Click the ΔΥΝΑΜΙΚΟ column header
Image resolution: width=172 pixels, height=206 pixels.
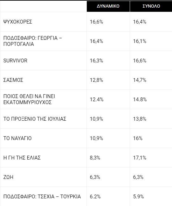point(108,6)
